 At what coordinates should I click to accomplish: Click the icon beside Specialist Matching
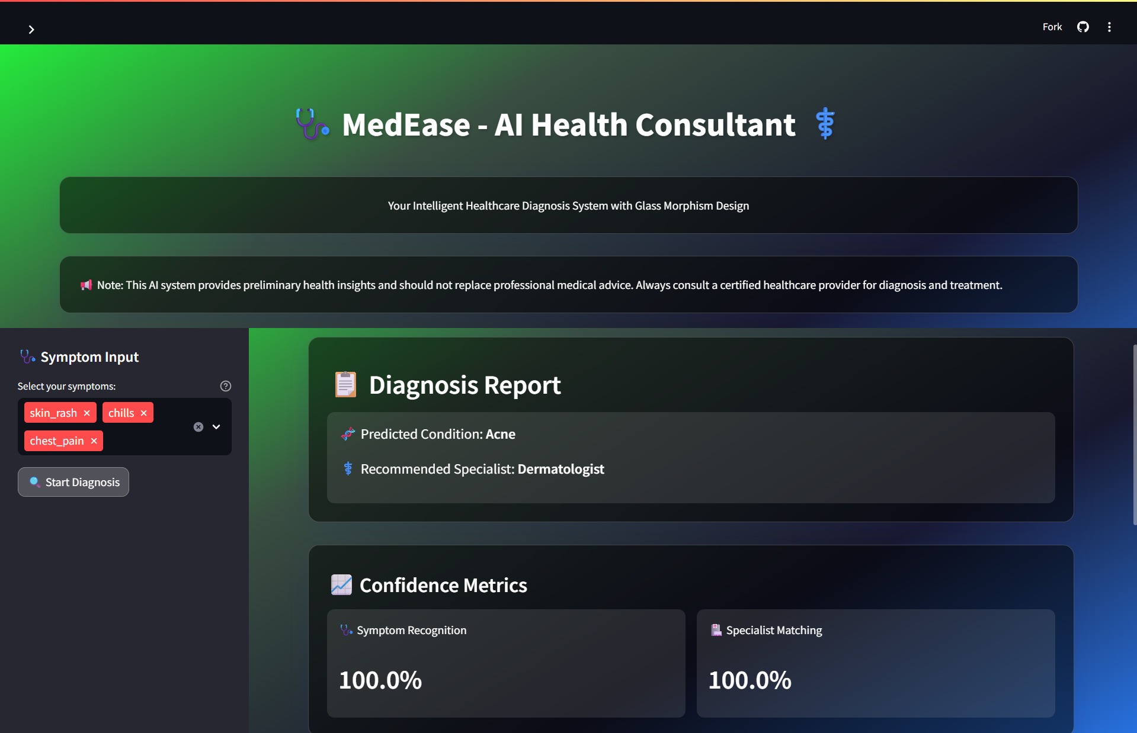coord(716,630)
